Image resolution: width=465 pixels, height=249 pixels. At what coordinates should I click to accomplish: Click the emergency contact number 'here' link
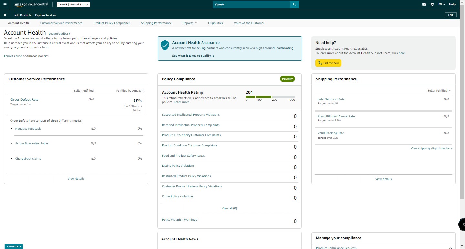[x=45, y=47]
